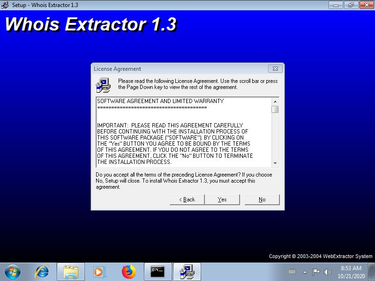Restore down the Setup window
The image size is (375, 281).
pyautogui.click(x=351, y=5)
